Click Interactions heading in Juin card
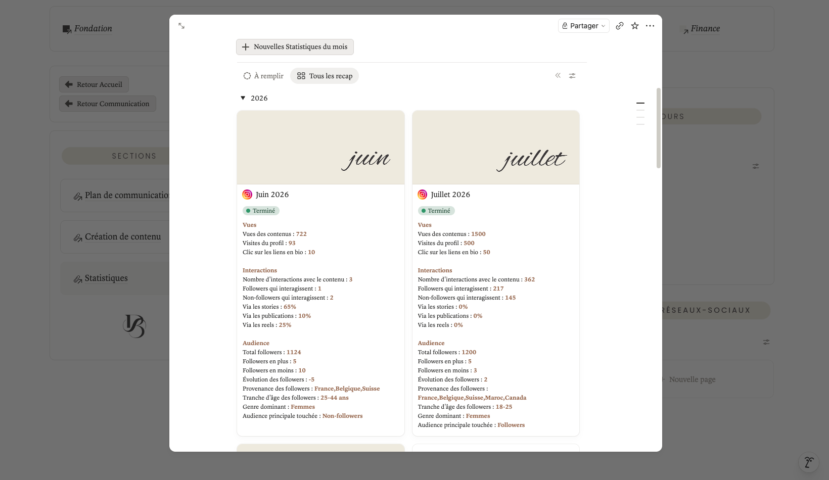829x480 pixels. click(x=260, y=270)
